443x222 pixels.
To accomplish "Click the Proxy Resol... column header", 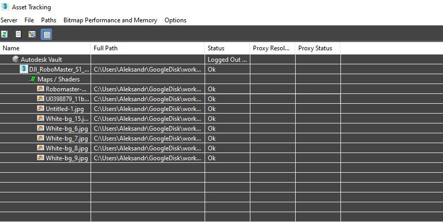I will tap(272, 48).
